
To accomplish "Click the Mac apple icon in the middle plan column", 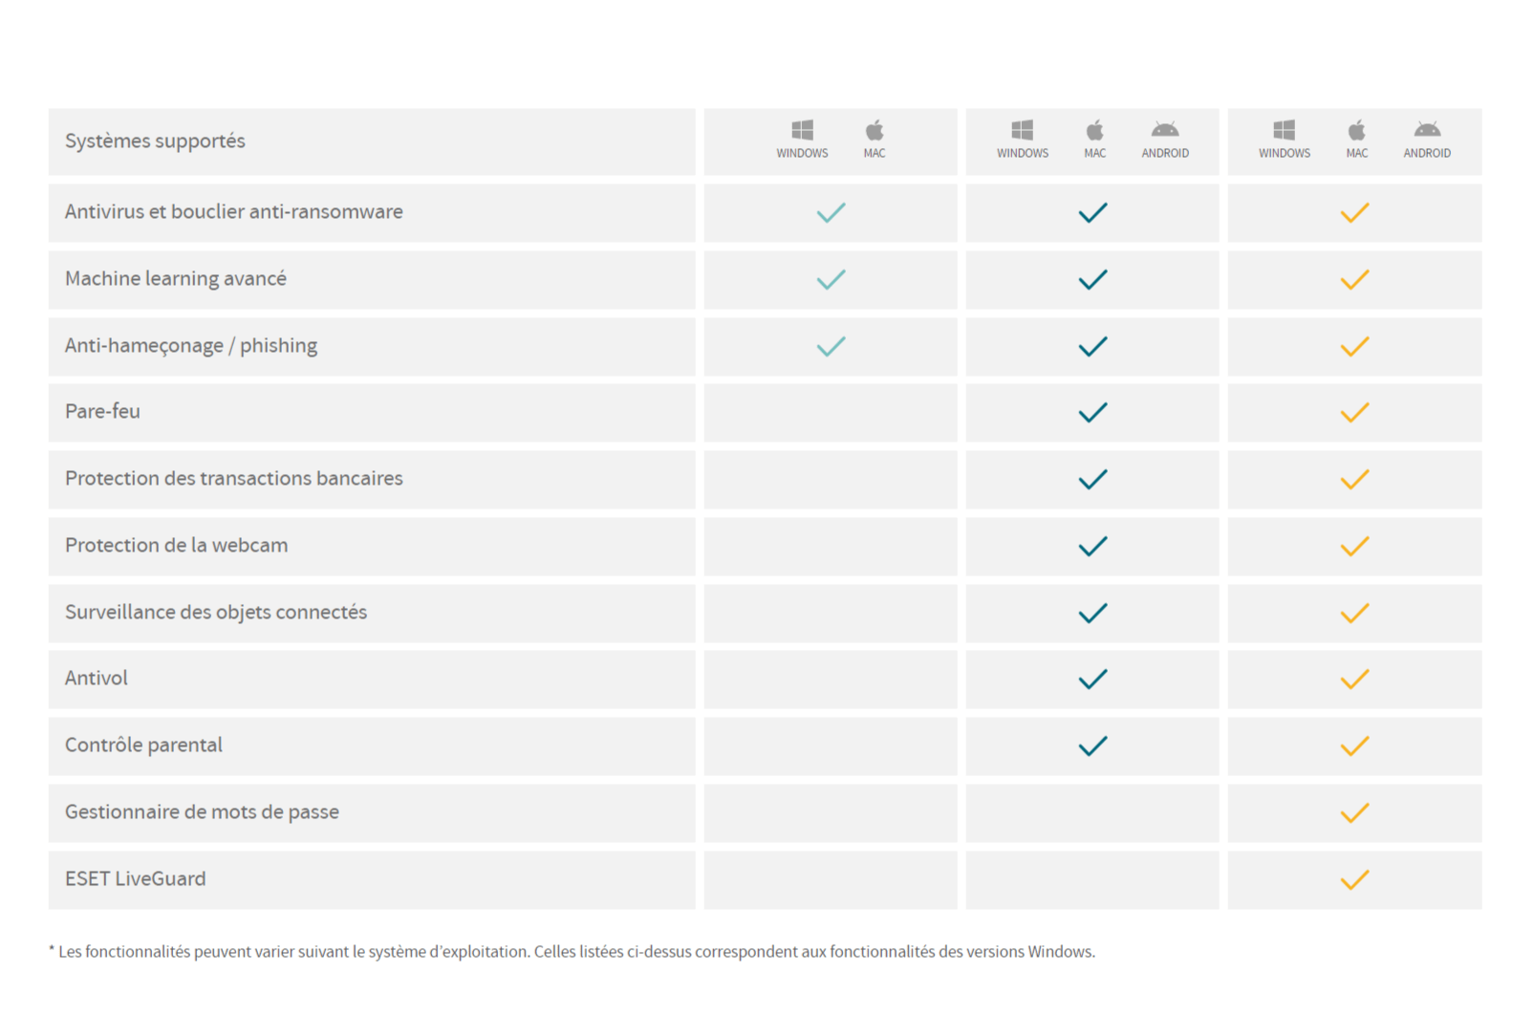I will (x=1095, y=130).
